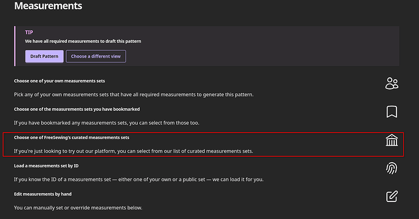Screen dimensions: 419x219
Task: Click the "manually set or override measurements" description
Action: 78,208
